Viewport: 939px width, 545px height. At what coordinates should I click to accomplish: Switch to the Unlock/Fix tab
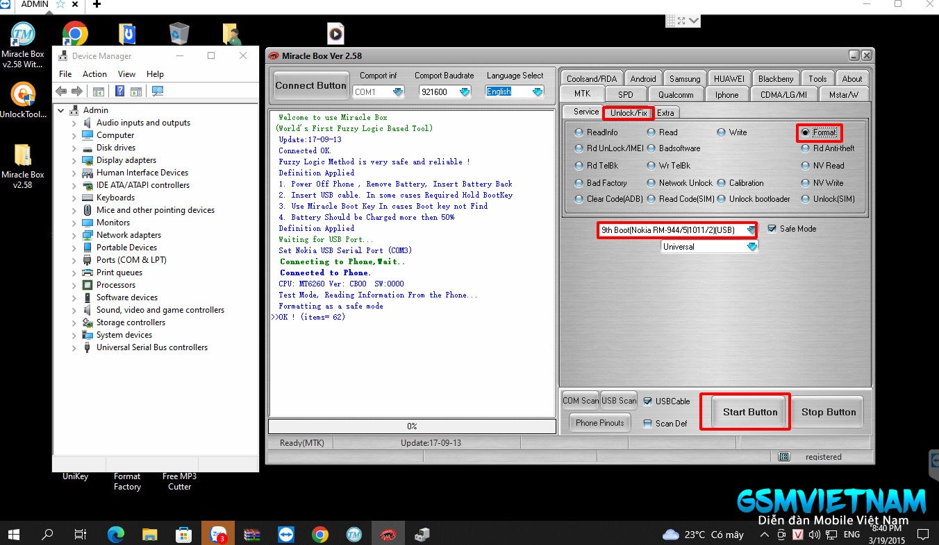(x=629, y=112)
